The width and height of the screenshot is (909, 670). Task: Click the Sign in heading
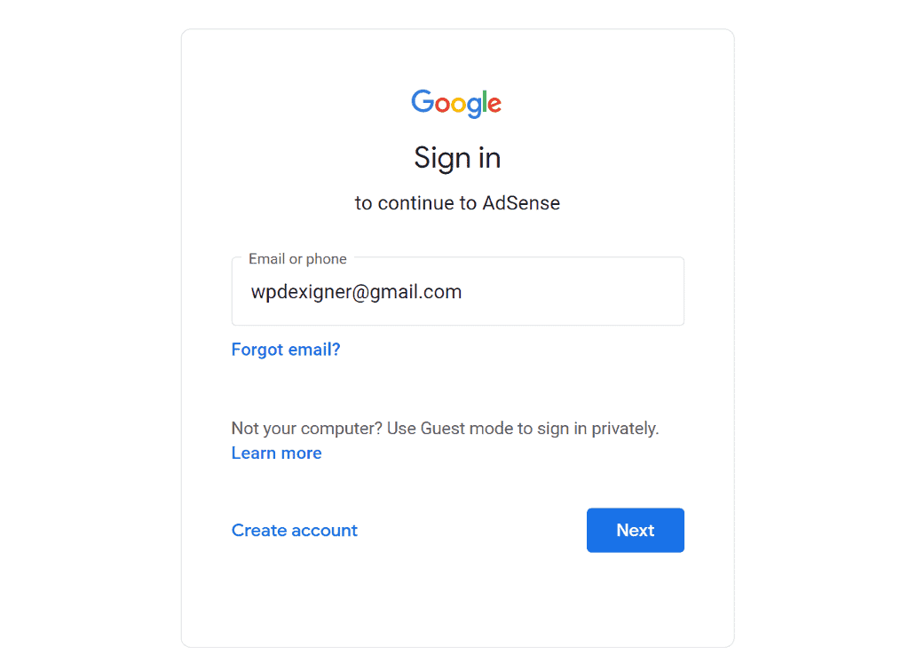pos(457,158)
